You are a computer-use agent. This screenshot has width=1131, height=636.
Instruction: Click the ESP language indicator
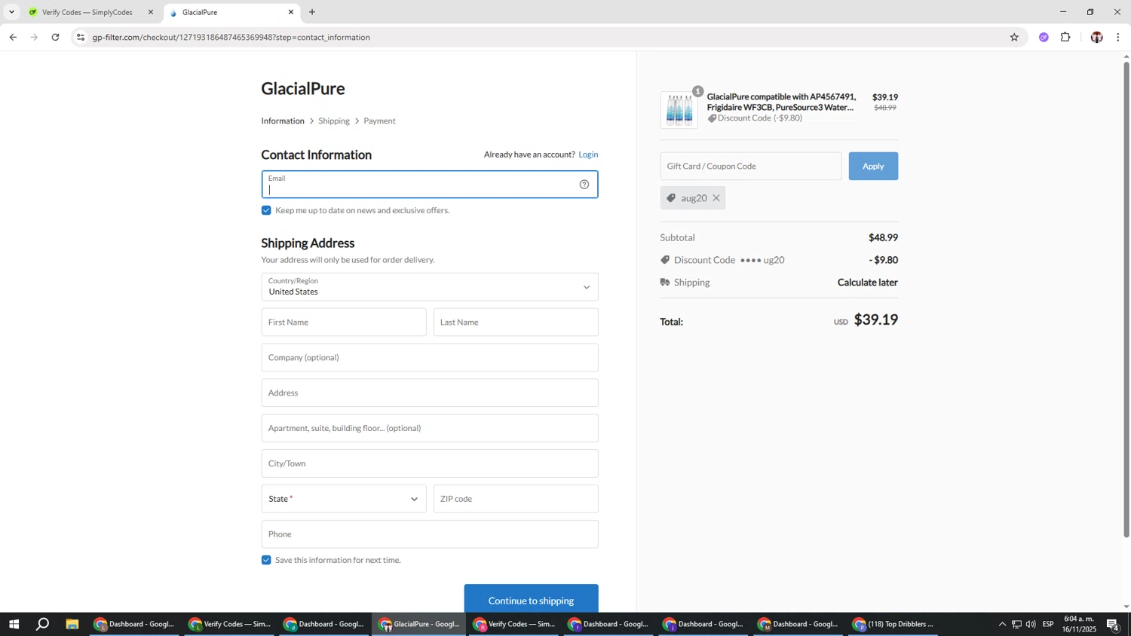point(1048,624)
